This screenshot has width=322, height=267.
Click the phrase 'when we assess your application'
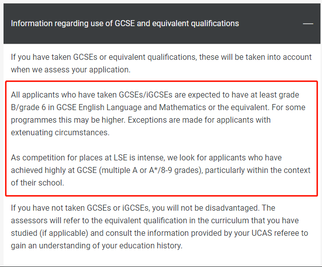pyautogui.click(x=70, y=70)
